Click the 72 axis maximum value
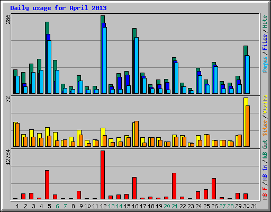 tap(8, 99)
